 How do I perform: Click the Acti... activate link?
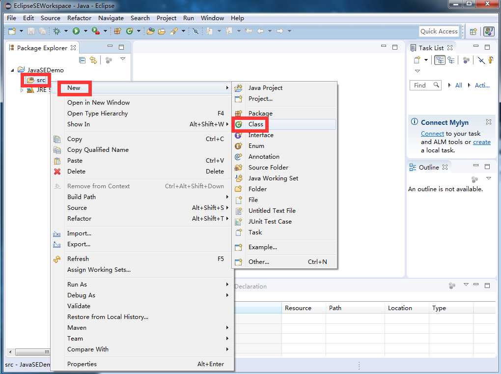point(482,86)
